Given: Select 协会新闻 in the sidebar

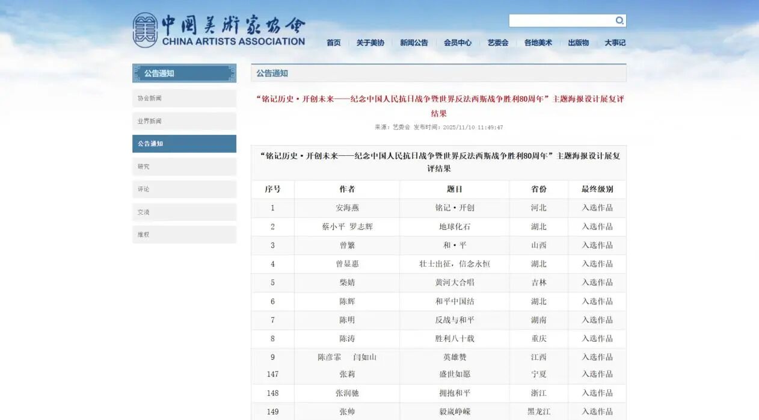Looking at the screenshot, I should (x=184, y=98).
